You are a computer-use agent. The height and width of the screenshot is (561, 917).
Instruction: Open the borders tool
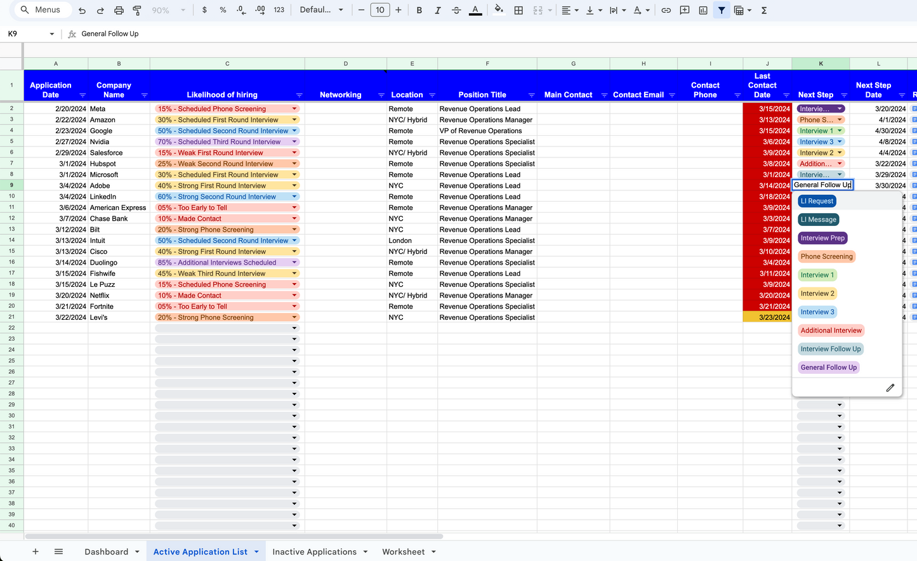click(518, 10)
